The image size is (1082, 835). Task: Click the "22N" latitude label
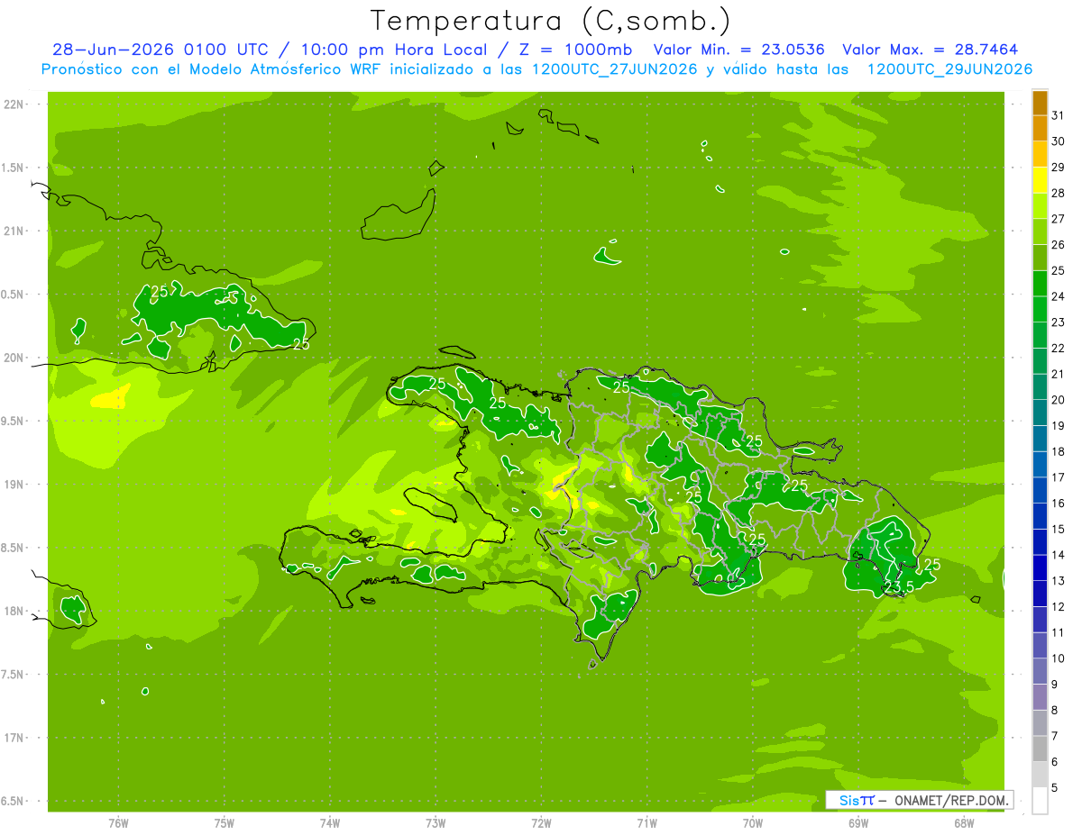[x=14, y=104]
